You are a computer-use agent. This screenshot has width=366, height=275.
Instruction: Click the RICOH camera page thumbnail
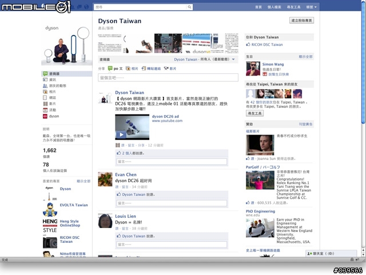pyautogui.click(x=50, y=242)
